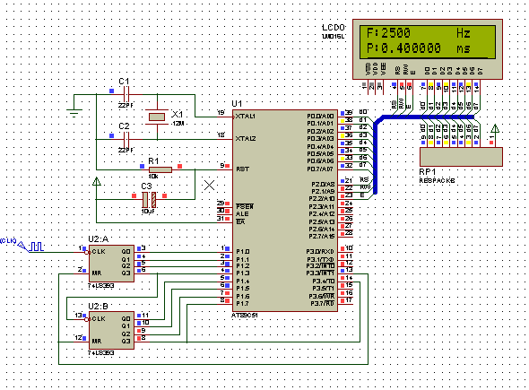Select the U2:A 74LS393 counter chip
Image resolution: width=529 pixels, height=390 pixels.
(x=111, y=264)
